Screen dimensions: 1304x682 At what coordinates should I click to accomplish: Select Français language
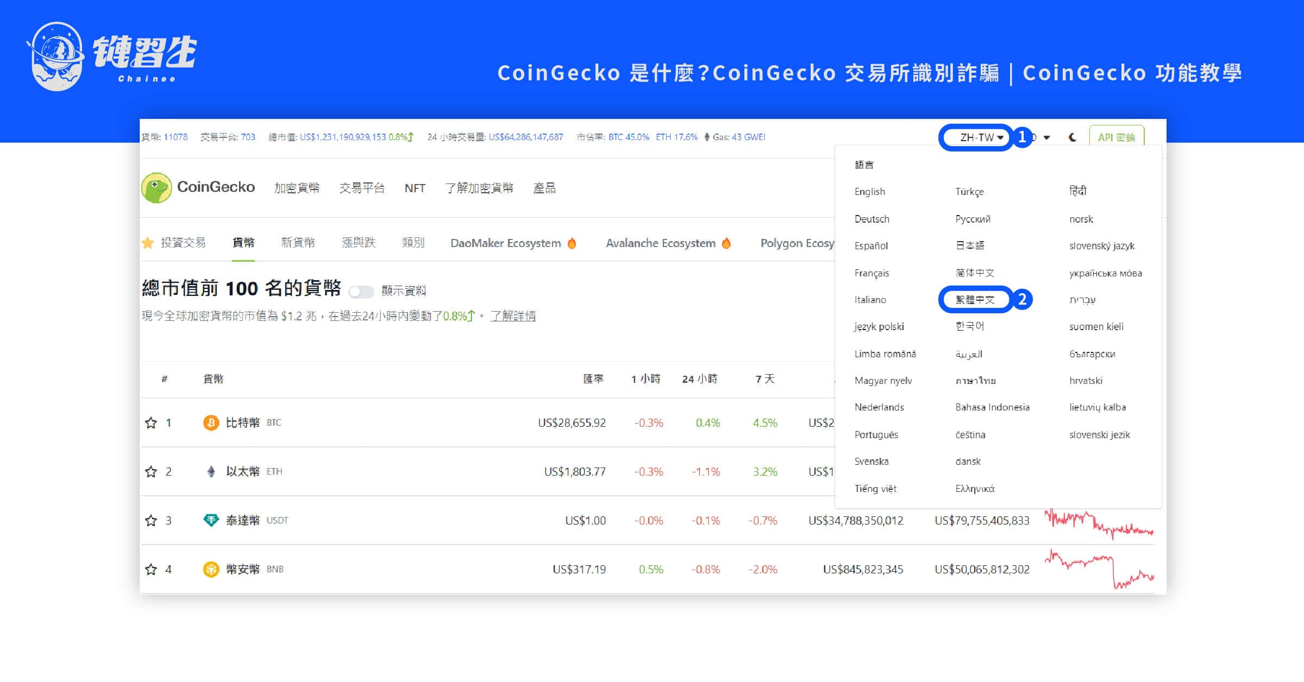[872, 273]
